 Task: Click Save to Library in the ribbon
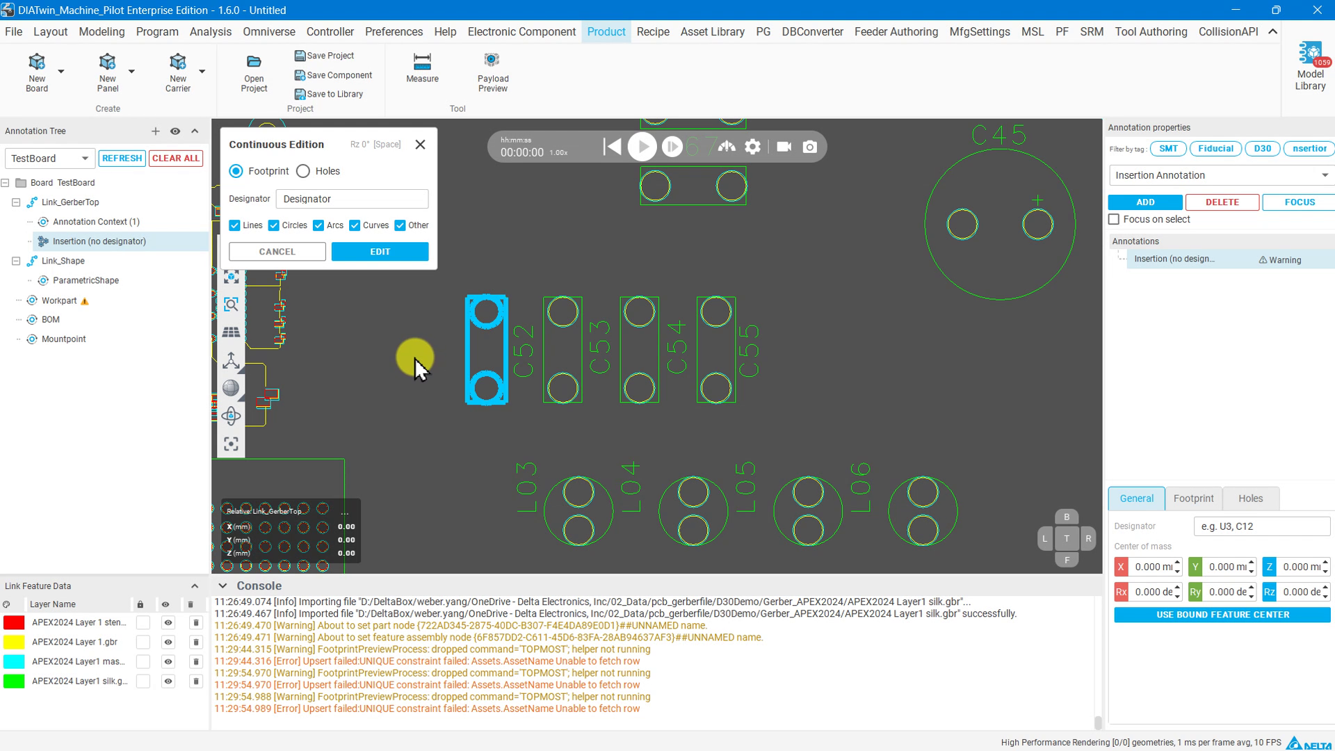[x=328, y=94]
